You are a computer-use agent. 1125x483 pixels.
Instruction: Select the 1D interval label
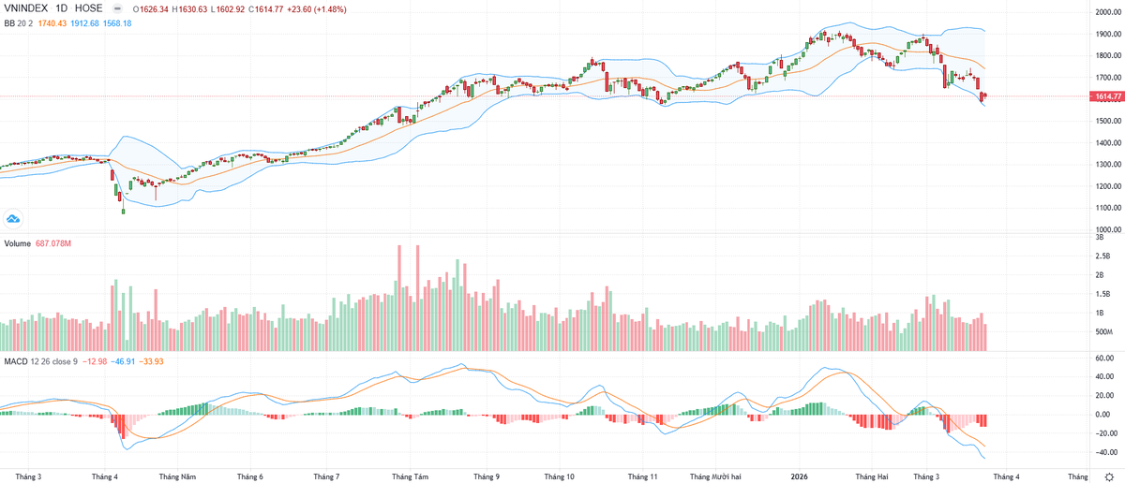point(66,9)
